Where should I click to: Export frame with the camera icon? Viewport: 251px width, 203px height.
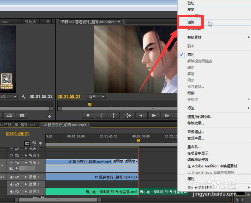point(22,115)
